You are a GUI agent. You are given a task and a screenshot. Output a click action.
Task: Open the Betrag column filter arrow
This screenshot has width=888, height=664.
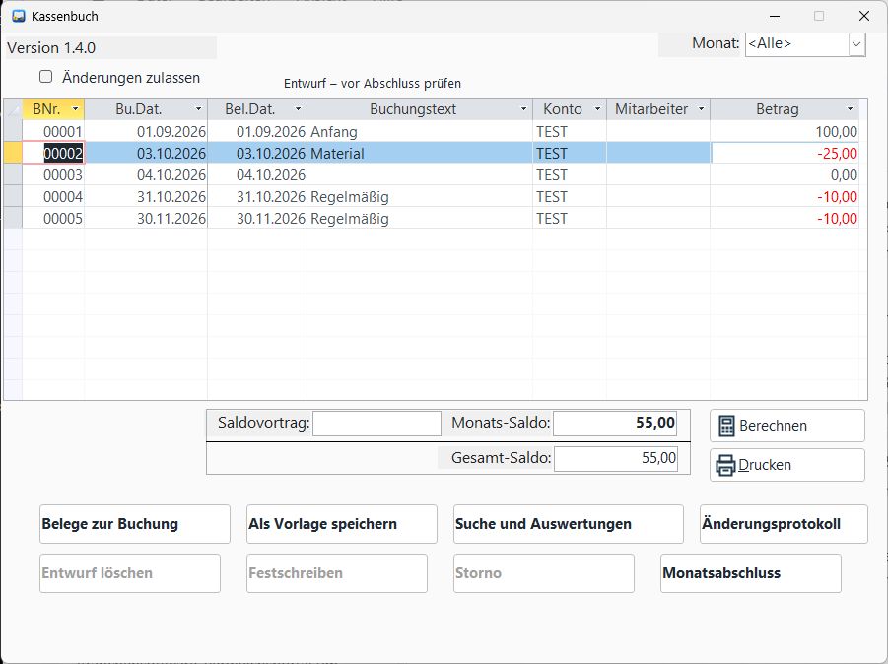[851, 109]
